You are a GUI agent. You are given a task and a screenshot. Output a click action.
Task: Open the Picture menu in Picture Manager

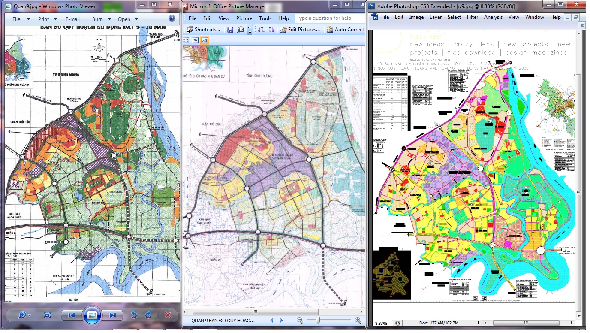tap(244, 18)
